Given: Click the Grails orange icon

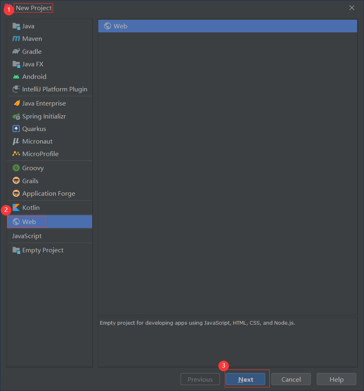Looking at the screenshot, I should point(16,180).
